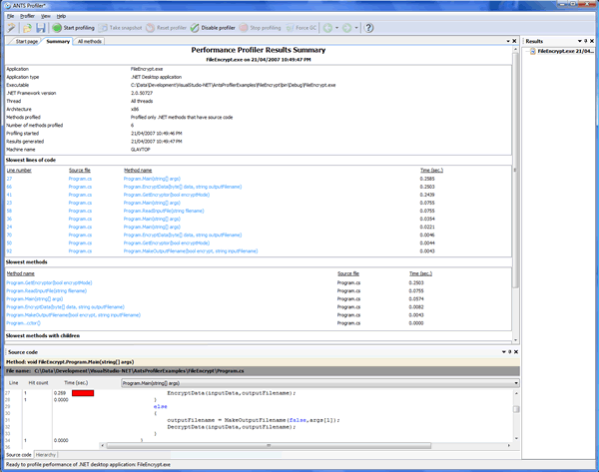This screenshot has width=599, height=472.
Task: Close the Results panel
Action: coord(592,41)
